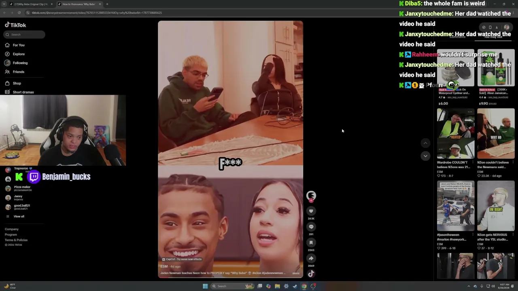
Task: Play the N3on couldn't believe the Newmans video
Action: click(496, 133)
